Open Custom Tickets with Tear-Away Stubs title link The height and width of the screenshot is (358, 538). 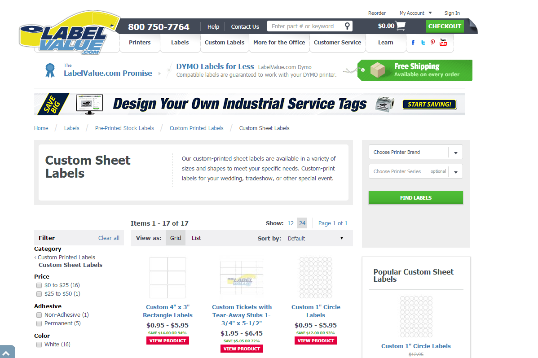coord(242,315)
